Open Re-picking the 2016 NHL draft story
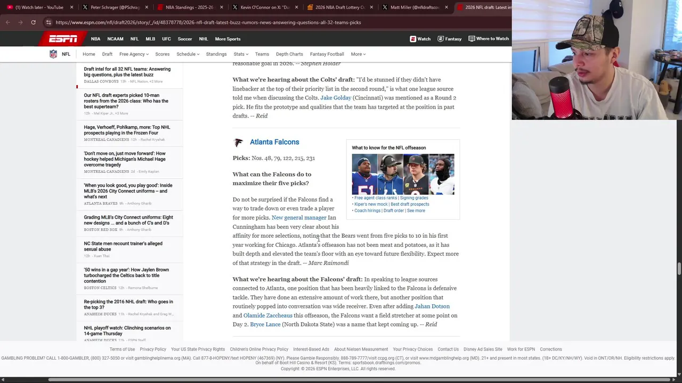Image resolution: width=682 pixels, height=383 pixels. tap(128, 305)
